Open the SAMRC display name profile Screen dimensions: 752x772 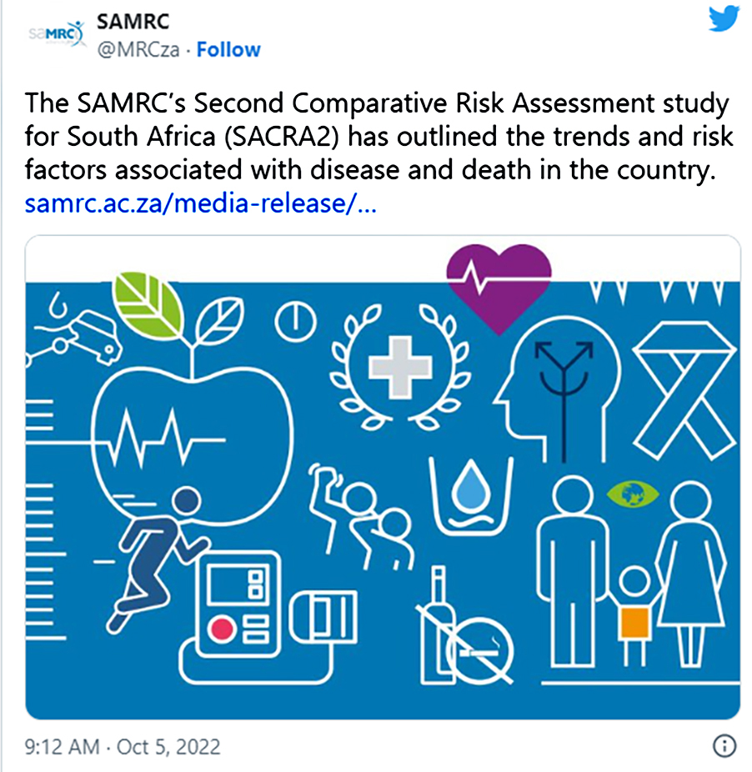pos(133,22)
